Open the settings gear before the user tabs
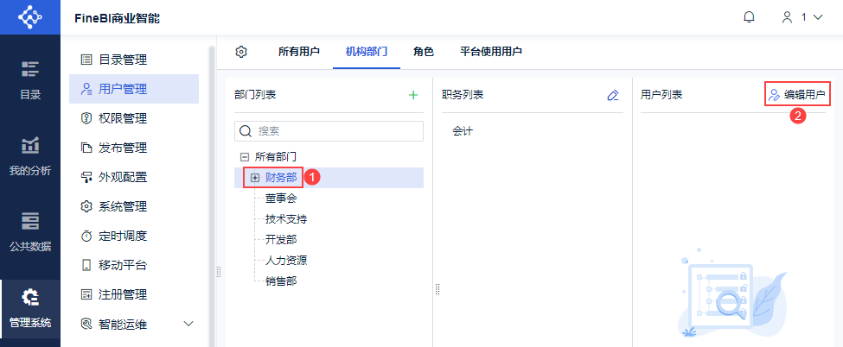Image resolution: width=843 pixels, height=347 pixels. 242,52
